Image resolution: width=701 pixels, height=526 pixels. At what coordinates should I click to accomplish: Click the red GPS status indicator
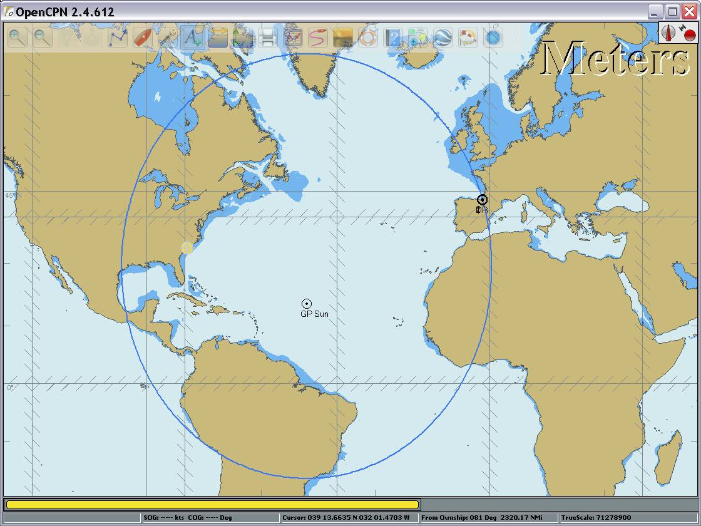[x=689, y=35]
